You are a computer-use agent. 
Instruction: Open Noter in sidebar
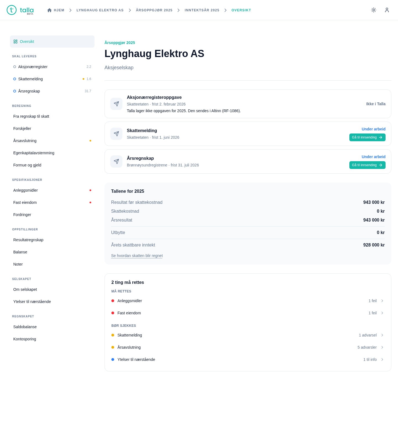[x=52, y=264]
